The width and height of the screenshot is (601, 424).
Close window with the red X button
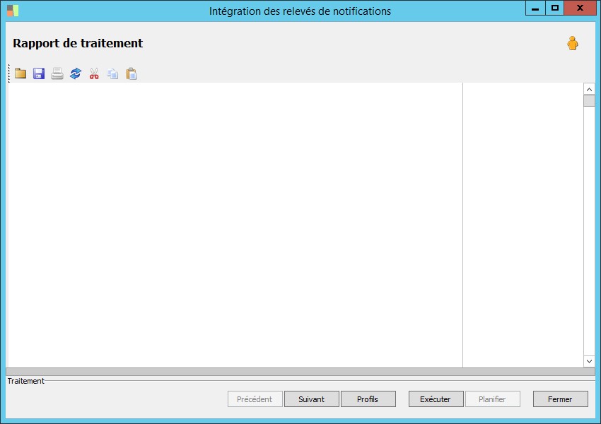click(580, 8)
